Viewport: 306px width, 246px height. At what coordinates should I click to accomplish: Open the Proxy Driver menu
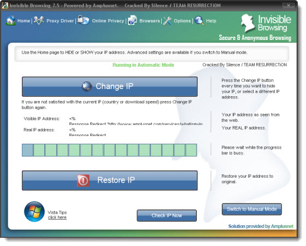coord(60,21)
